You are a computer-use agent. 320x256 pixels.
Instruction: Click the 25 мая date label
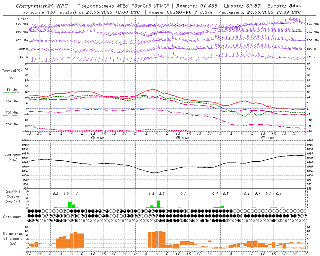97,137
